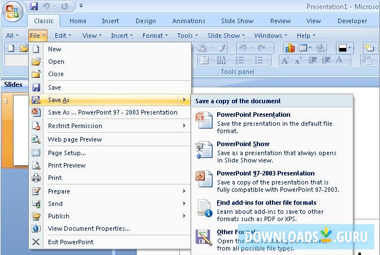This screenshot has width=380, height=255.
Task: Select Find add-ins for other file formats
Action: [266, 203]
